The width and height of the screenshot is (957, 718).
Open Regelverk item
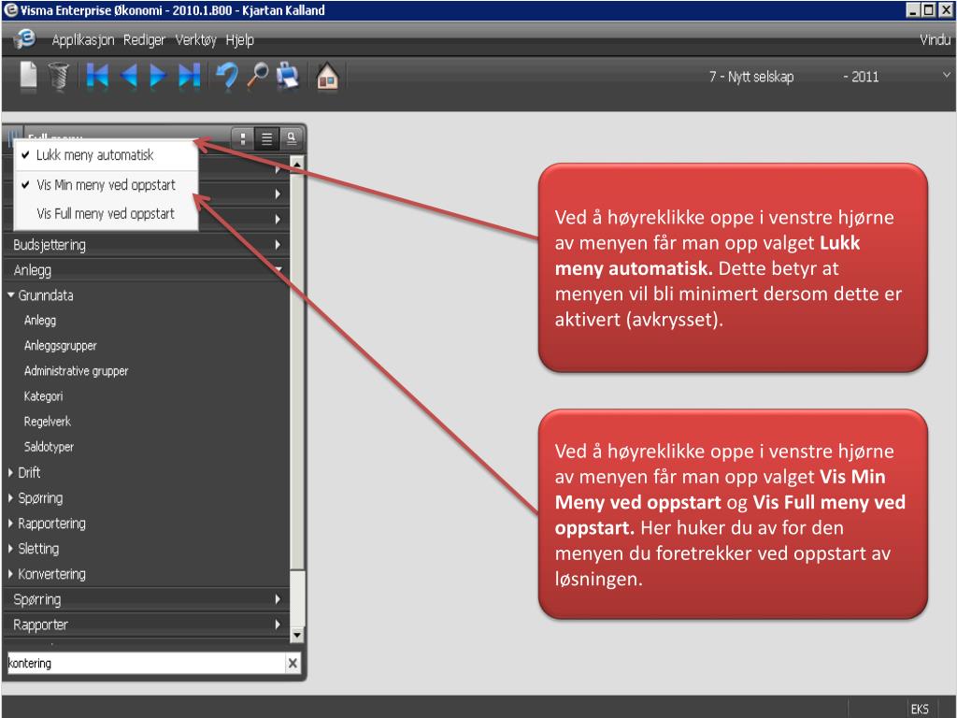click(48, 422)
